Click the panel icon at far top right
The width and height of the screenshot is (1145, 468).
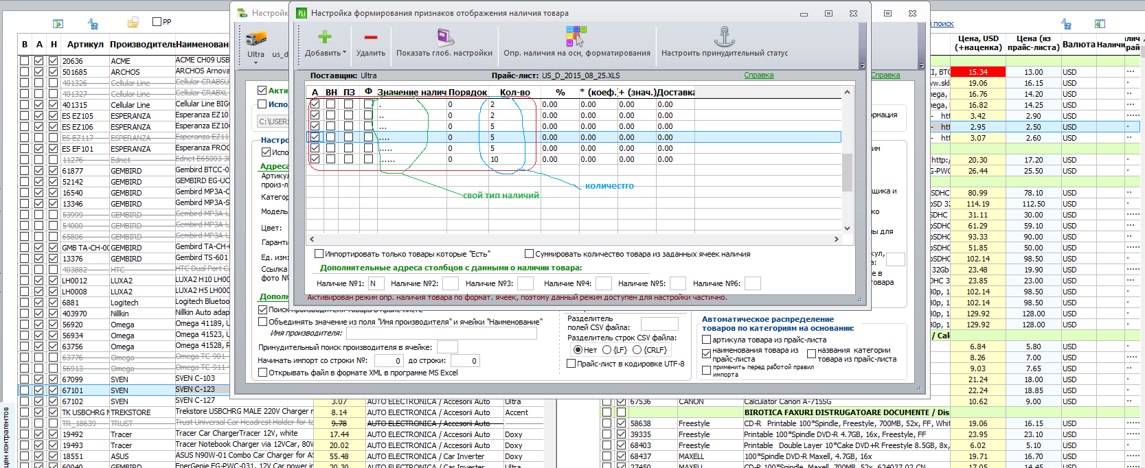pyautogui.click(x=1100, y=24)
